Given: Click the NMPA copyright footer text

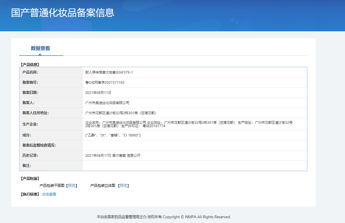Looking at the screenshot, I should pos(163,217).
